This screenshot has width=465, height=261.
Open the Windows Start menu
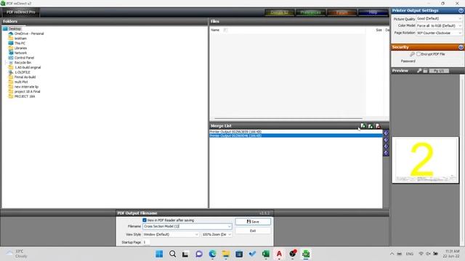159,254
